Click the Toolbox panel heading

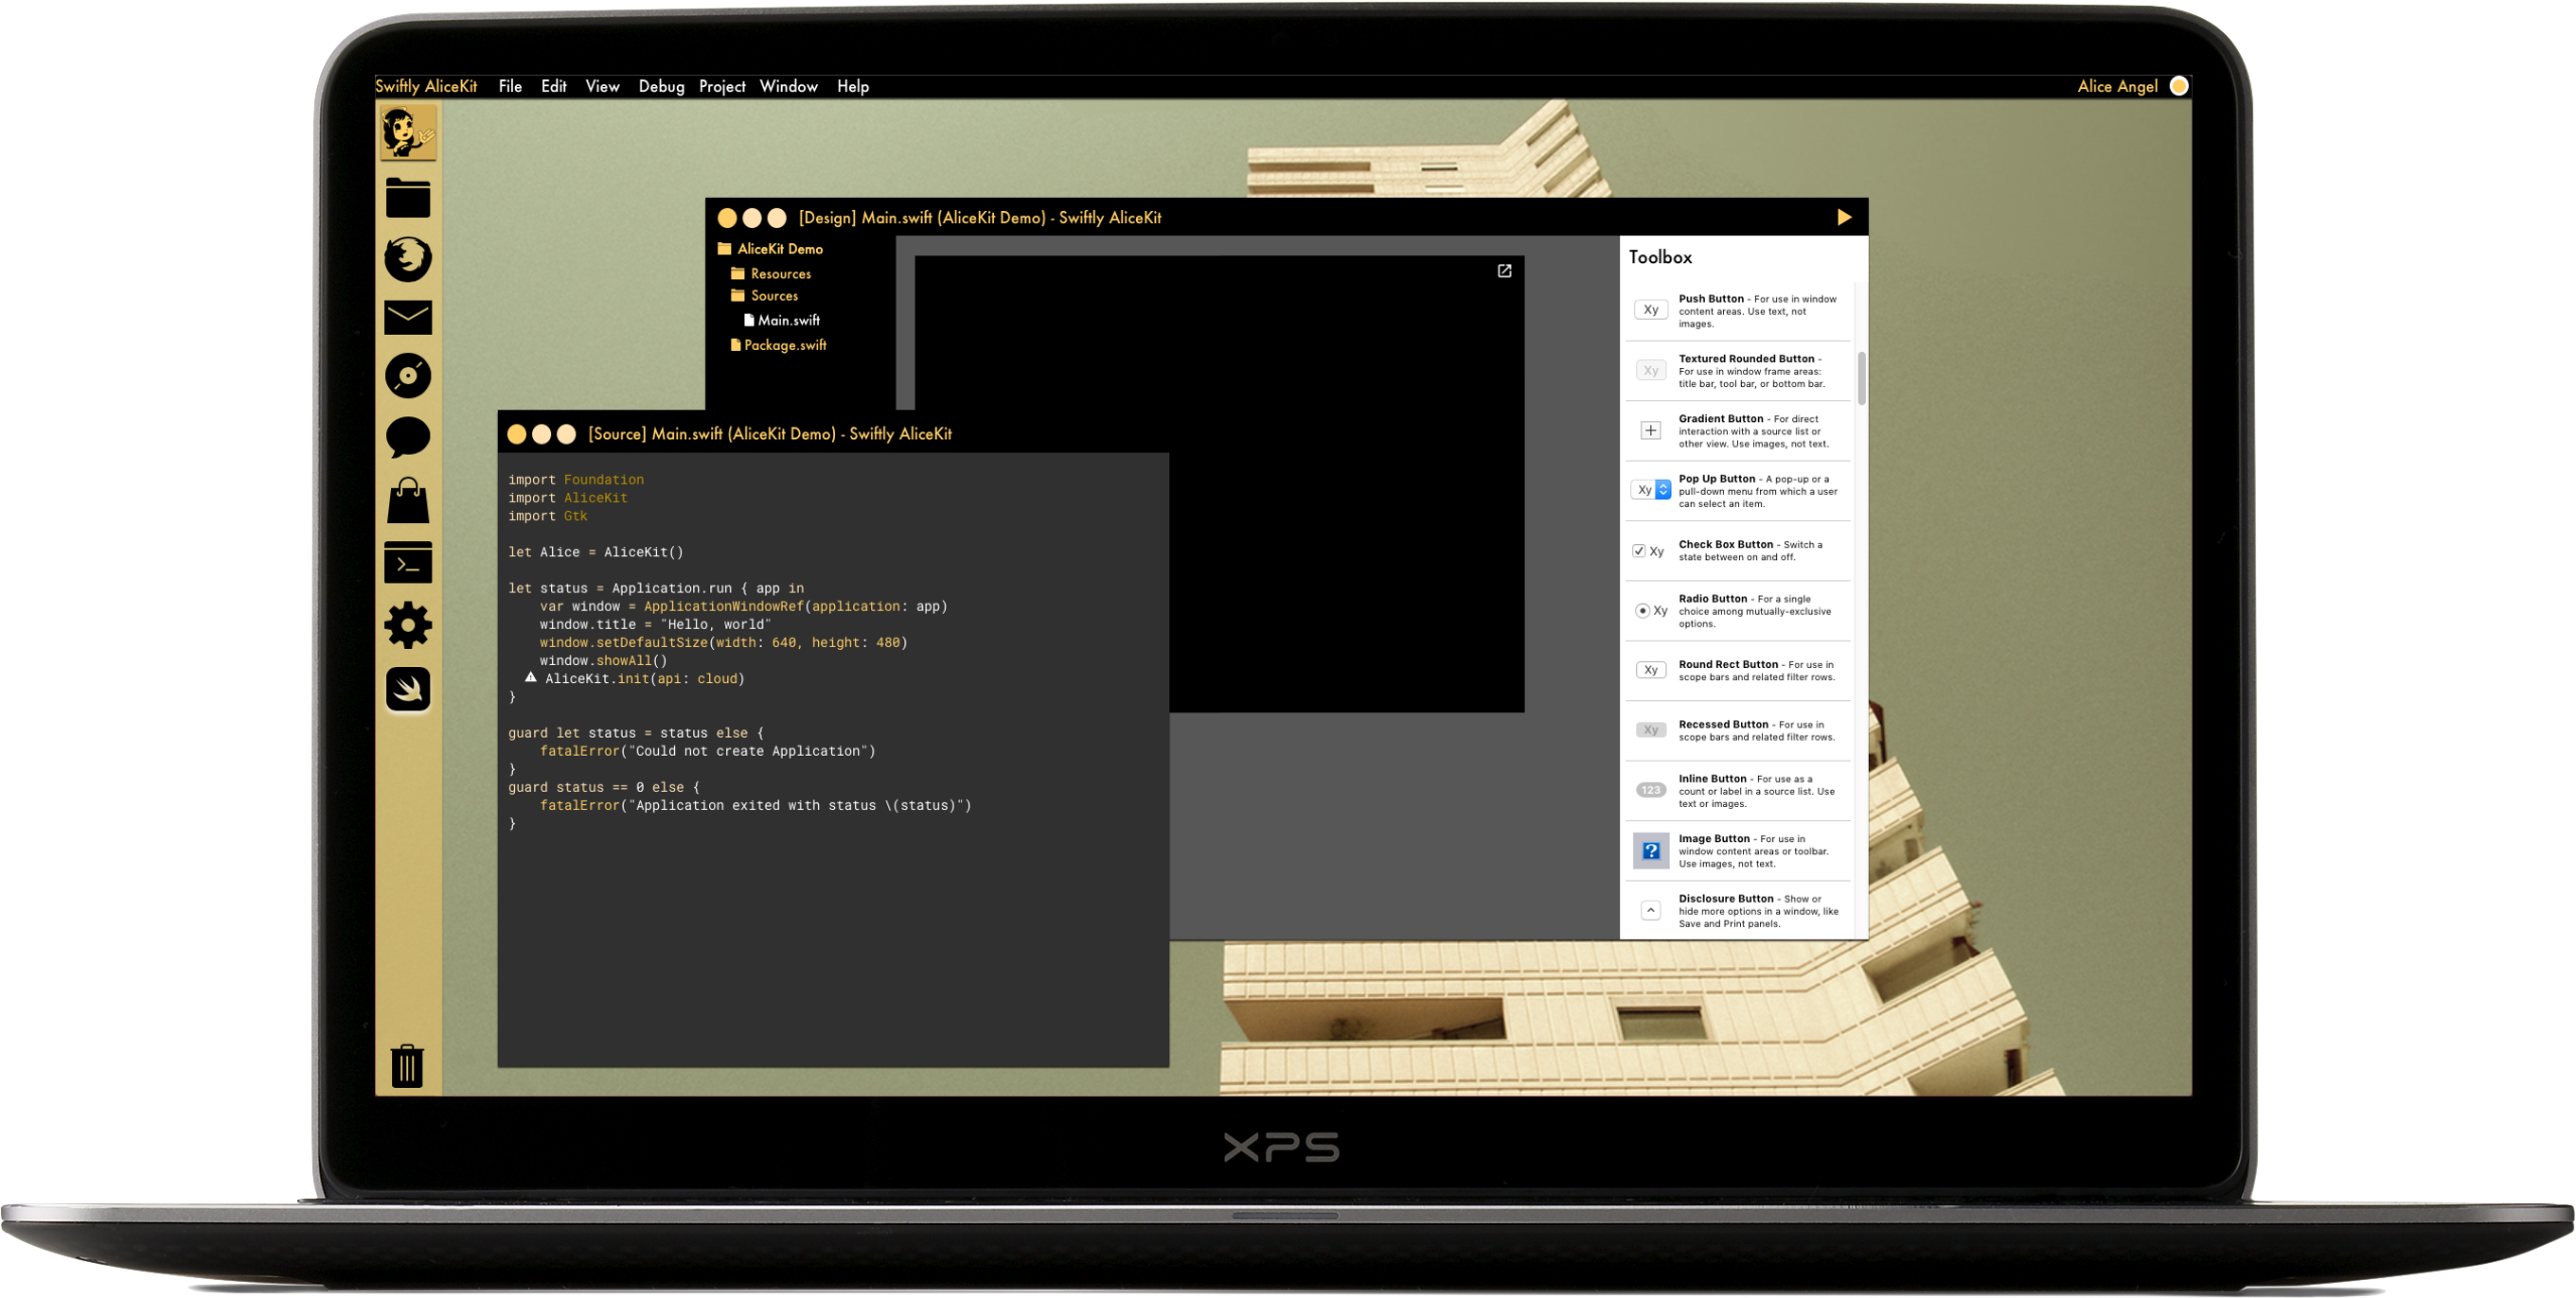(x=1660, y=256)
